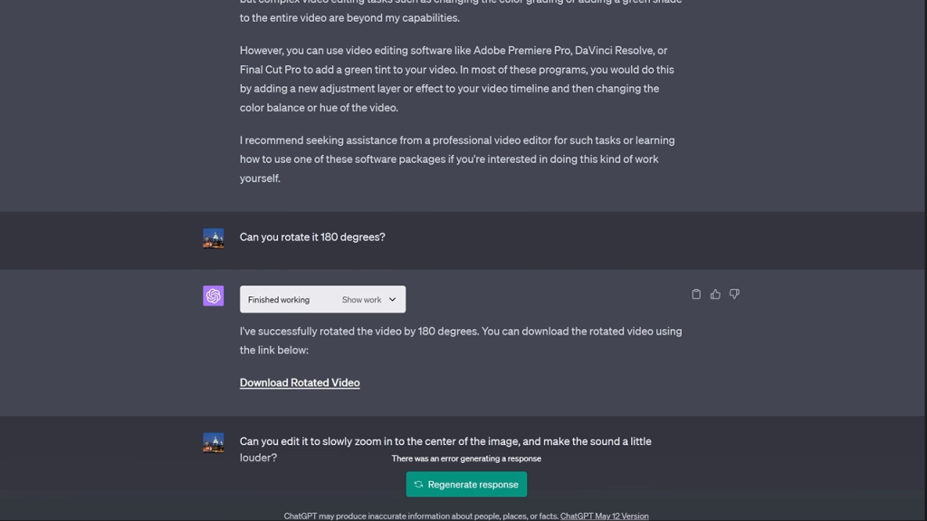Expand the Show work dropdown
This screenshot has height=521, width=927.
point(362,300)
